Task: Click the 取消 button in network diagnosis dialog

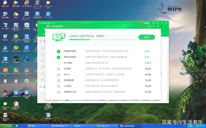Action: tap(147, 37)
